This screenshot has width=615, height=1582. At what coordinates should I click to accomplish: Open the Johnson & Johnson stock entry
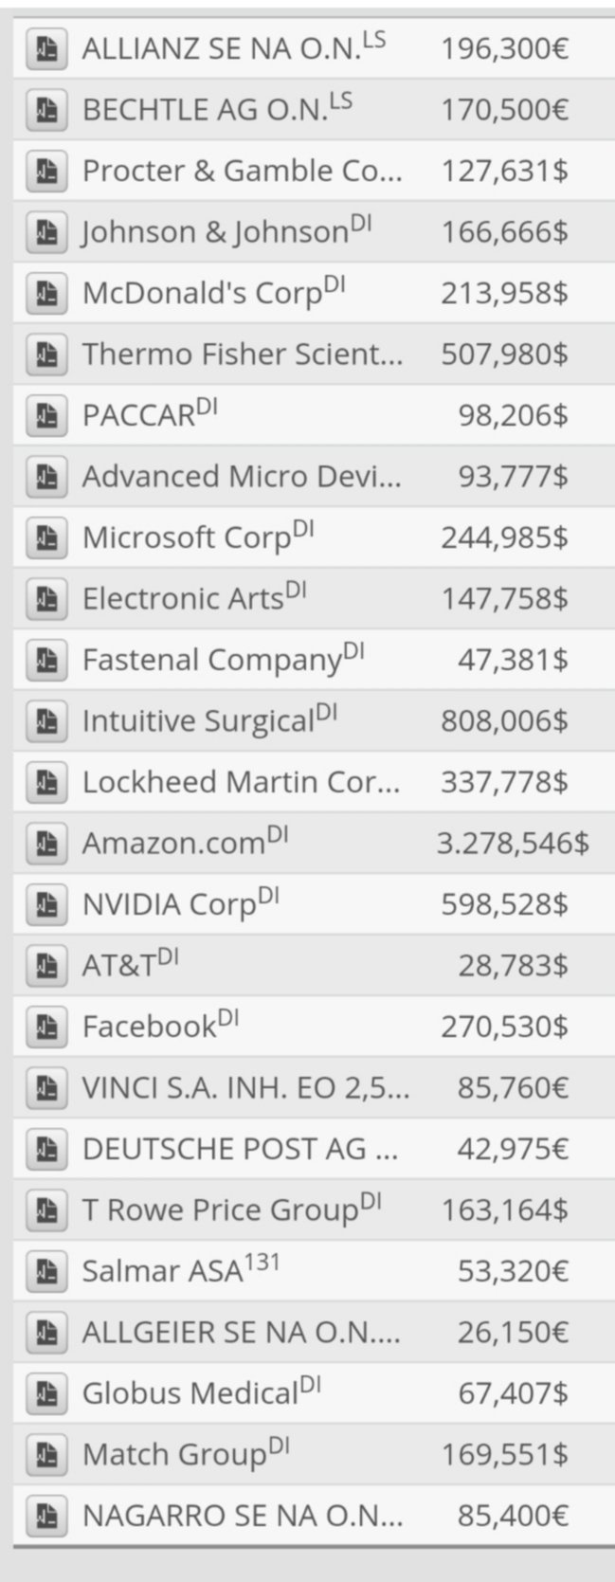click(215, 232)
